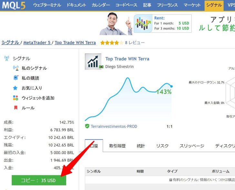235x190 pixels.
Task: Click the コピー: 35 USD button
Action: point(39,180)
